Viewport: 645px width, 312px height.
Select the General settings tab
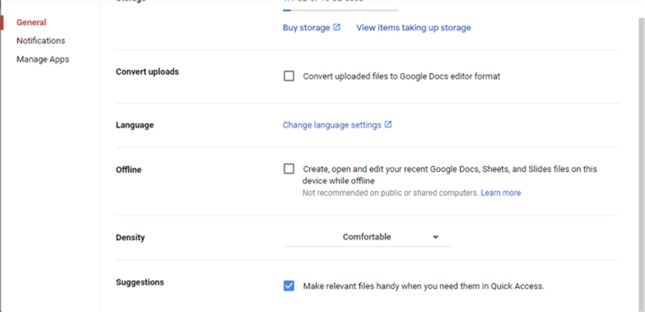click(32, 22)
